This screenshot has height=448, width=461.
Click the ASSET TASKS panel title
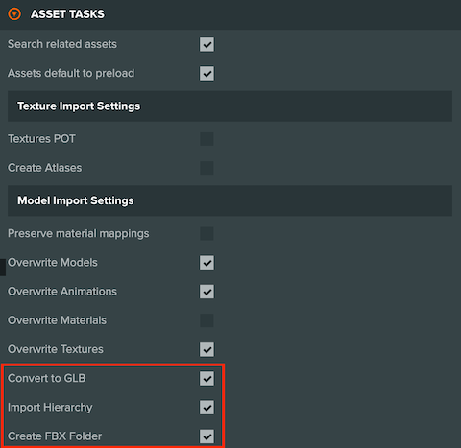point(67,14)
